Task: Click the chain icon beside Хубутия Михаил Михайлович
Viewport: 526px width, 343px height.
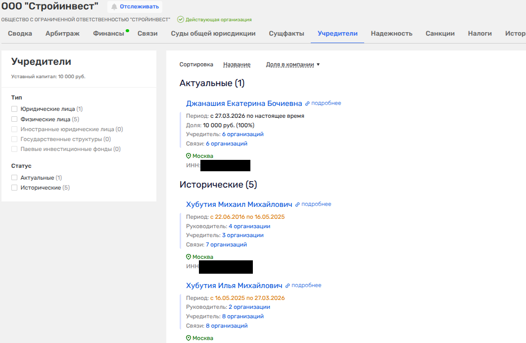Action: [297, 204]
